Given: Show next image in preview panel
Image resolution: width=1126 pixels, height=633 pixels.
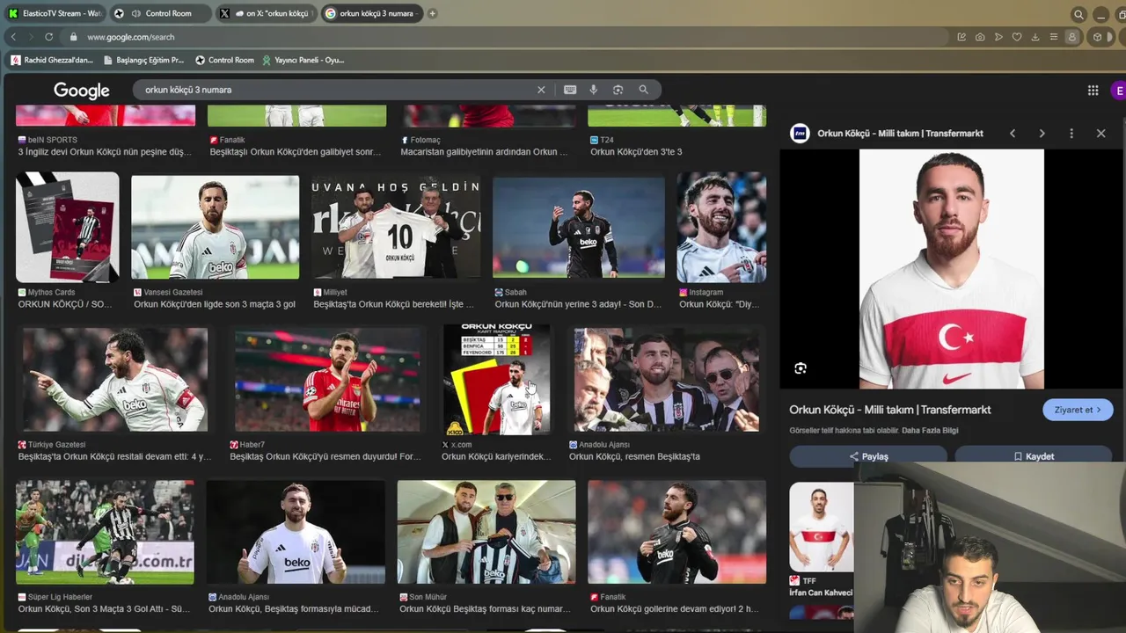Looking at the screenshot, I should point(1042,134).
